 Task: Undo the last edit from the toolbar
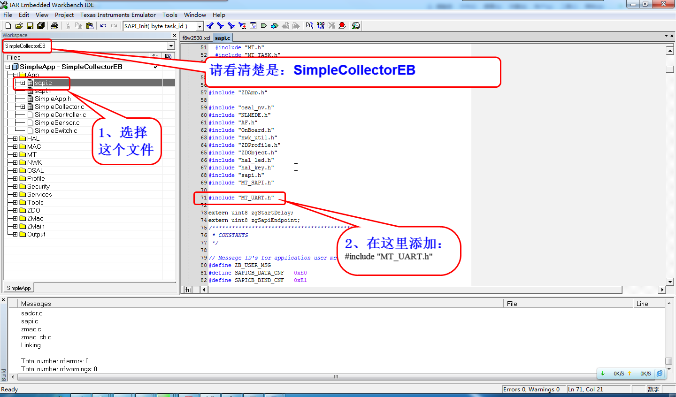[103, 26]
